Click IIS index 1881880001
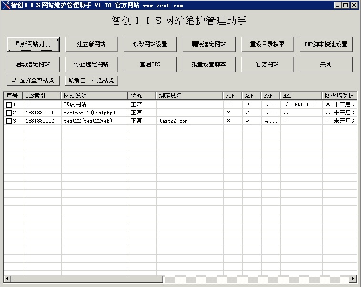 [x=40, y=113]
